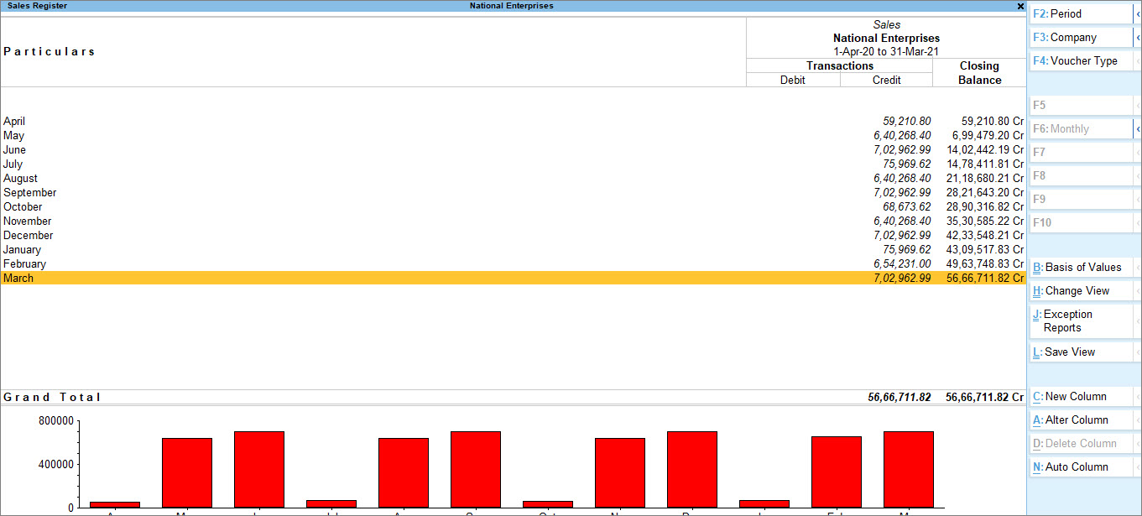Click the Particulars column header
This screenshot has height=516, width=1142.
pyautogui.click(x=50, y=52)
